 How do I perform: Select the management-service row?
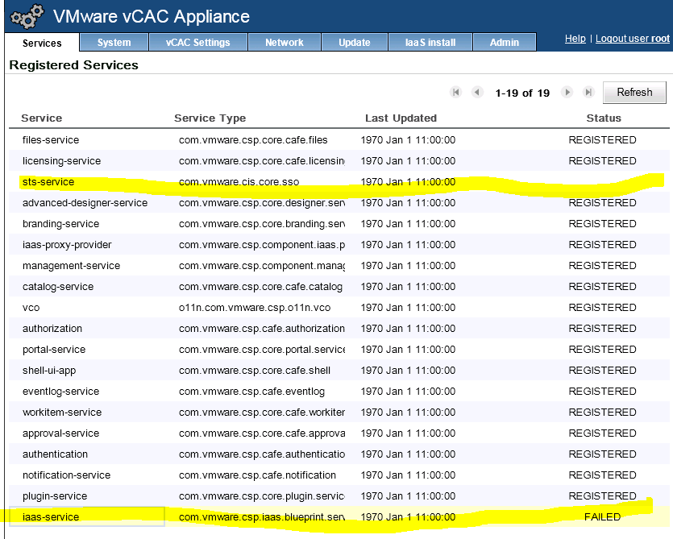click(x=339, y=266)
